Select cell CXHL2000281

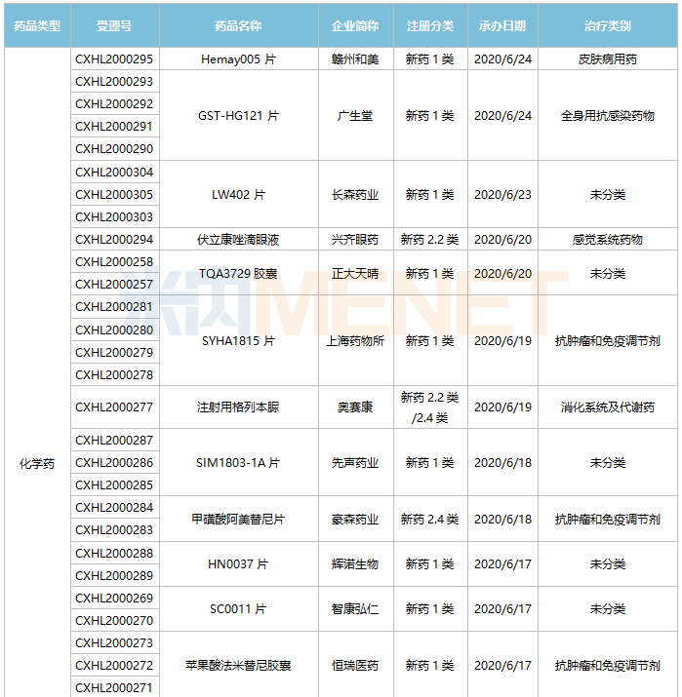pyautogui.click(x=115, y=307)
